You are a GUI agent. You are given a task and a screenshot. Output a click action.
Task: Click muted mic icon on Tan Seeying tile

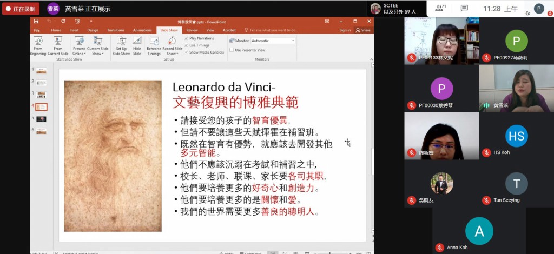point(486,200)
